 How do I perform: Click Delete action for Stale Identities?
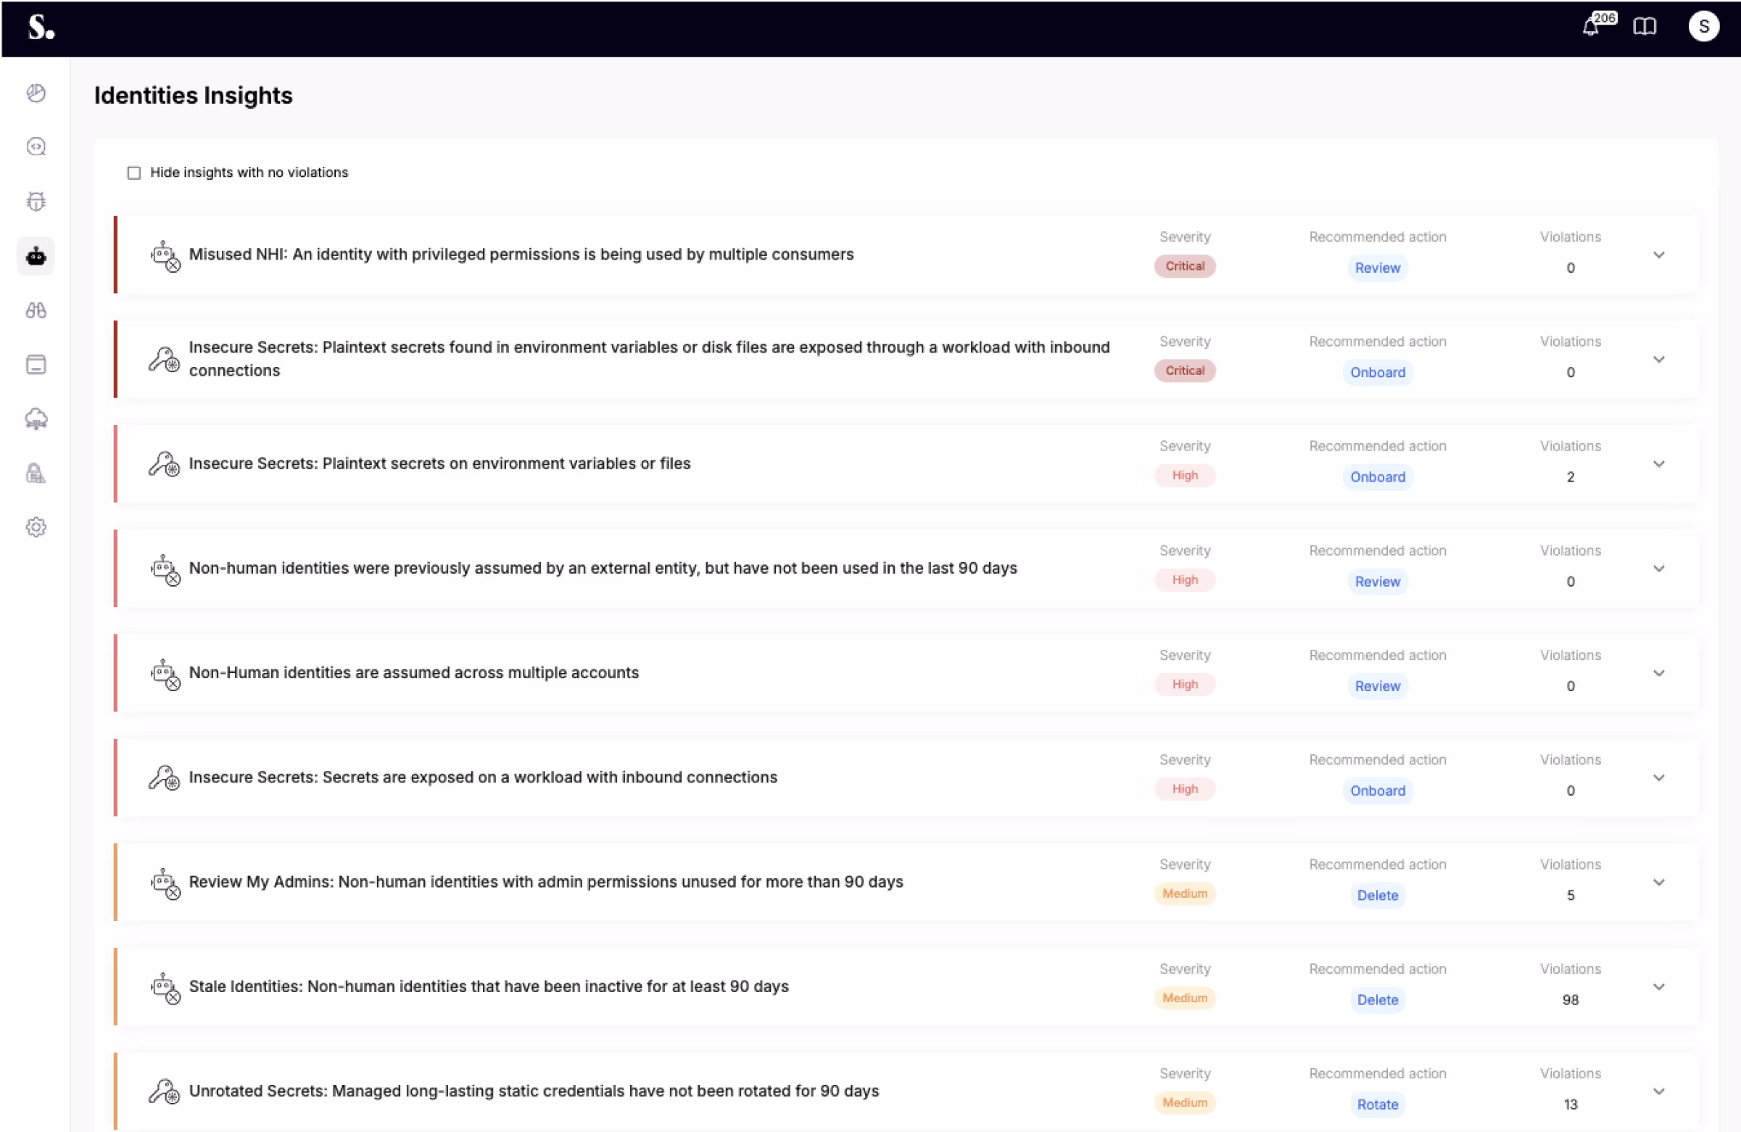(x=1377, y=999)
